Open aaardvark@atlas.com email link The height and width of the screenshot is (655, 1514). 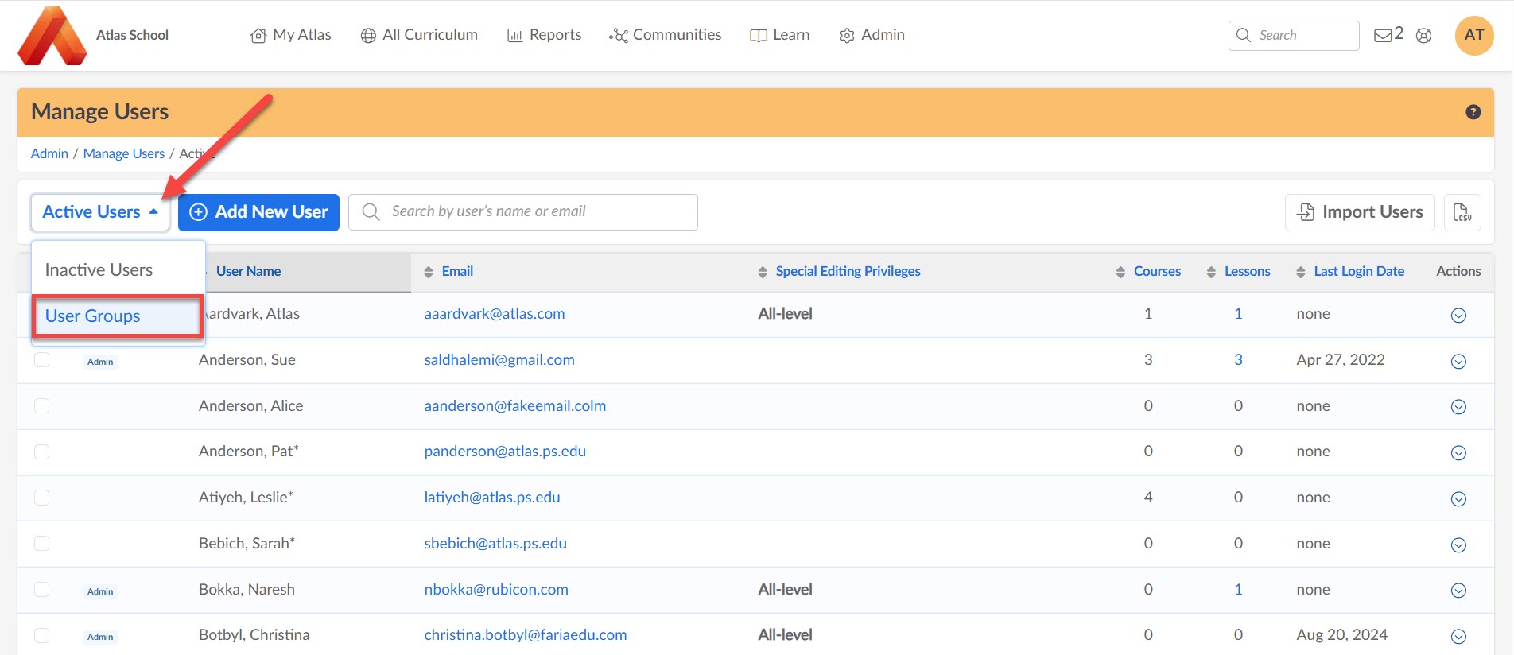495,314
